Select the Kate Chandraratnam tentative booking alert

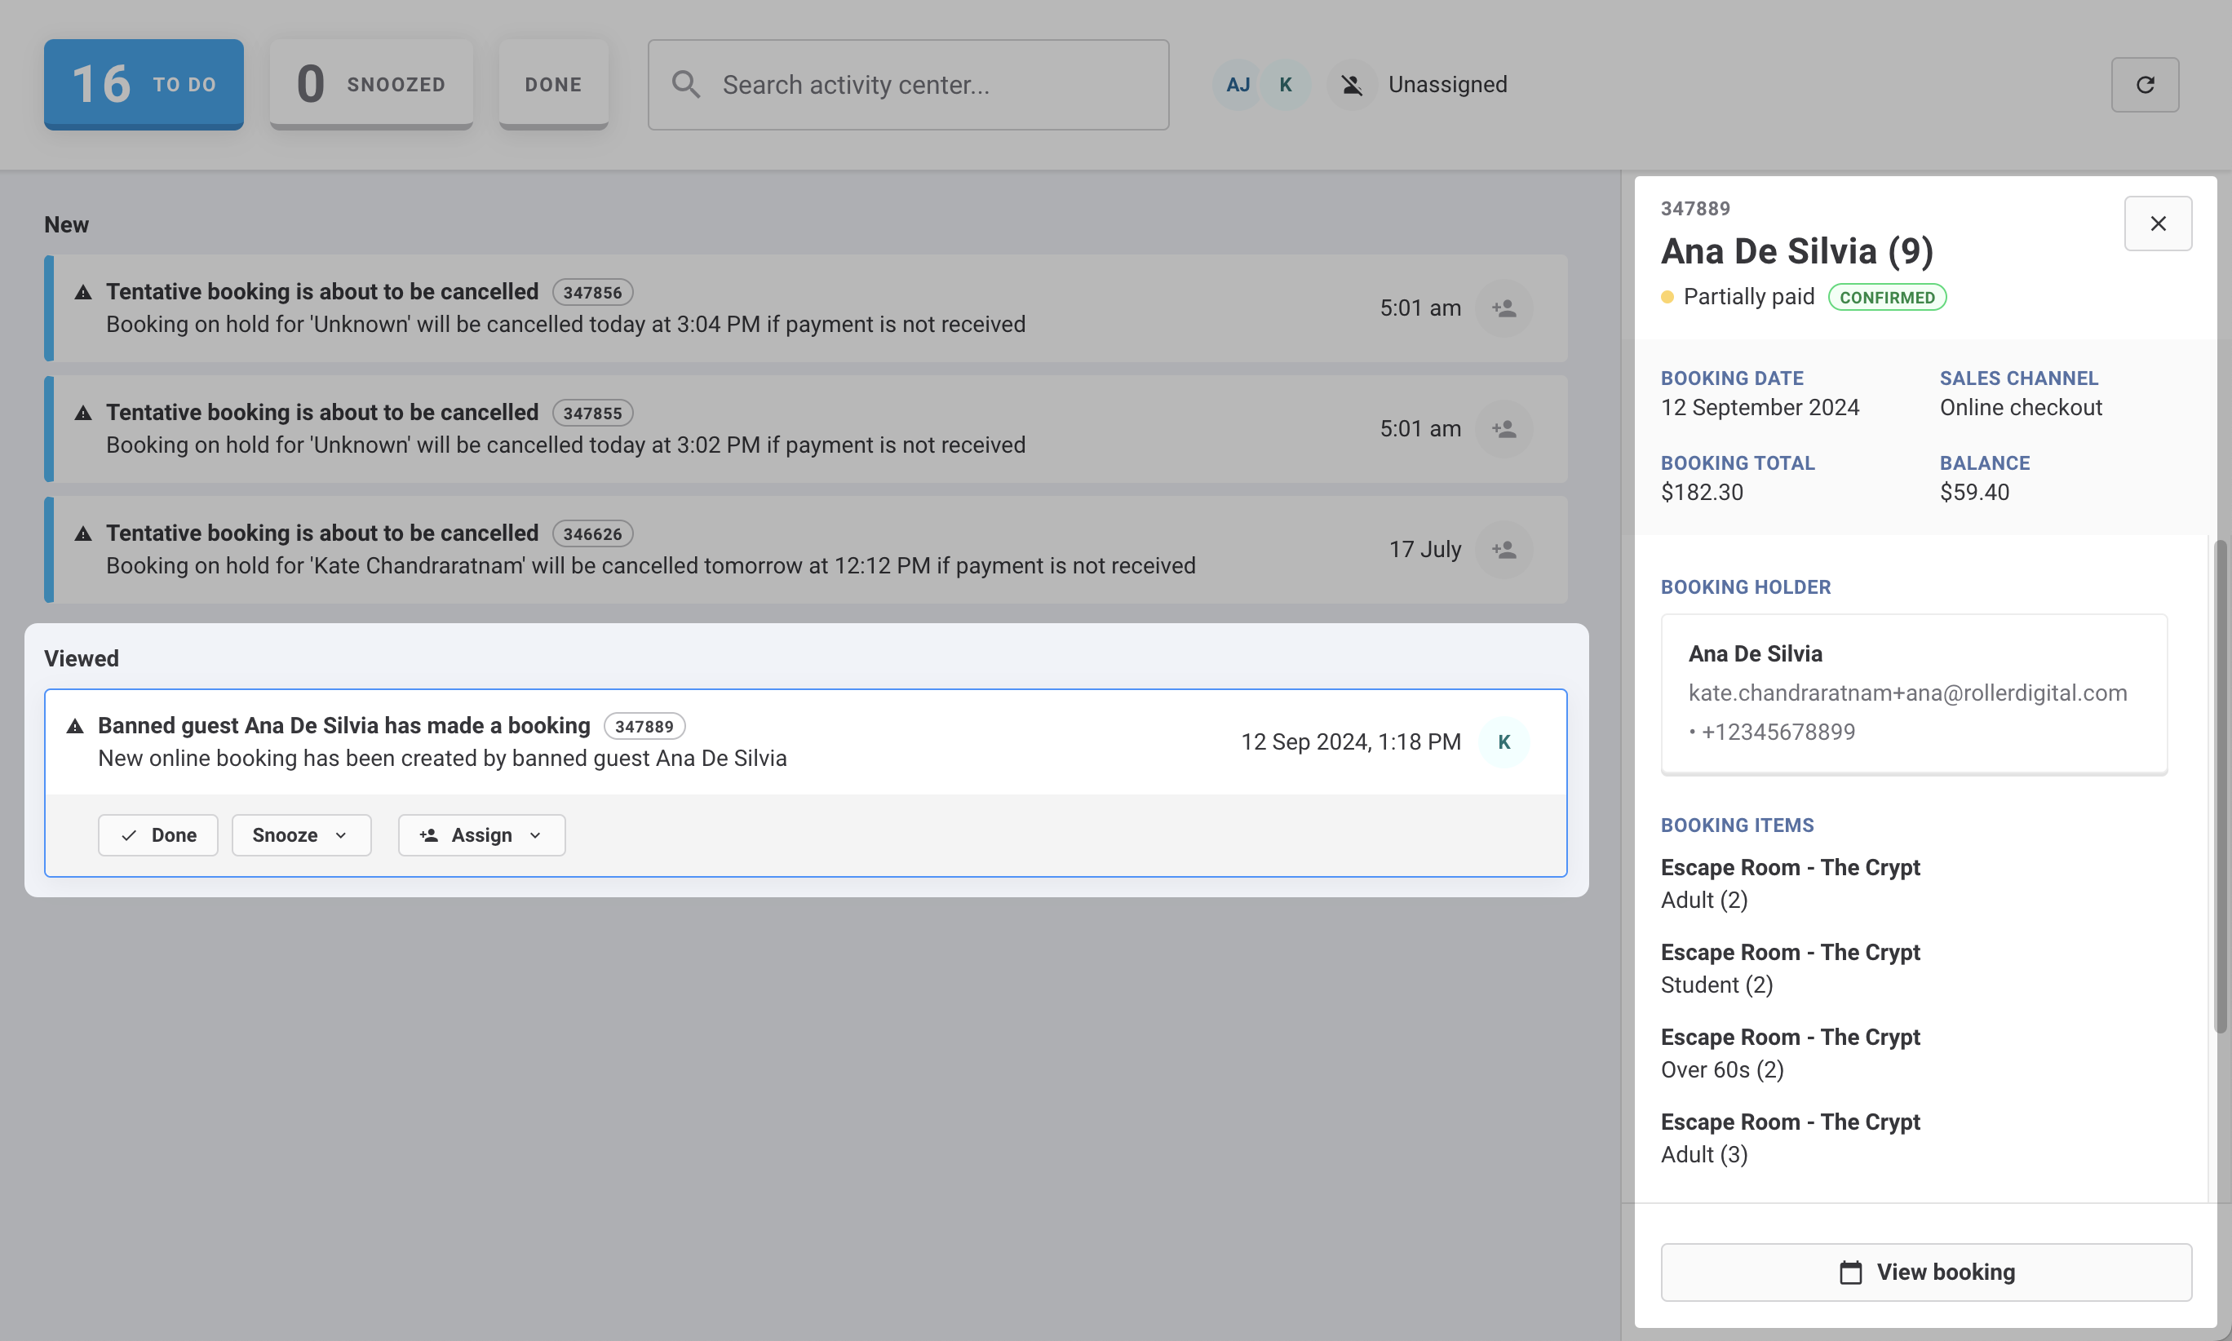pyautogui.click(x=806, y=550)
